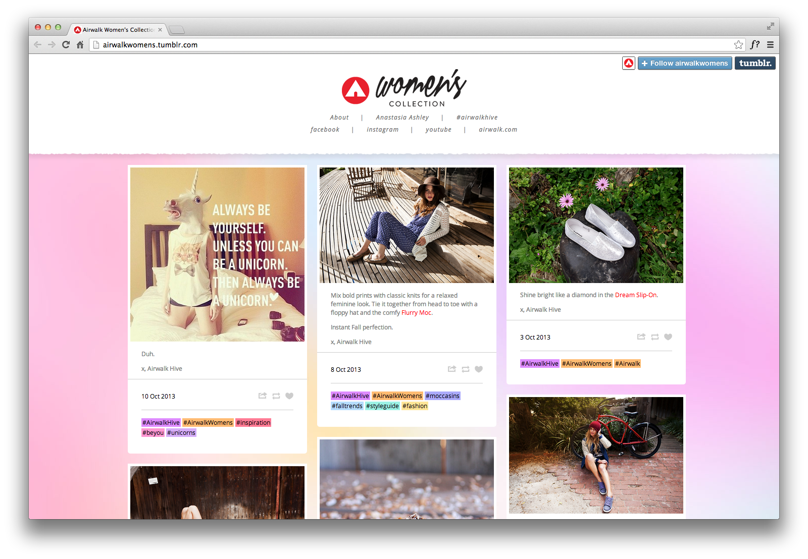Viewport: 808px width, 559px height.
Task: Reblog the 8 Oct 2013 post
Action: 466,369
